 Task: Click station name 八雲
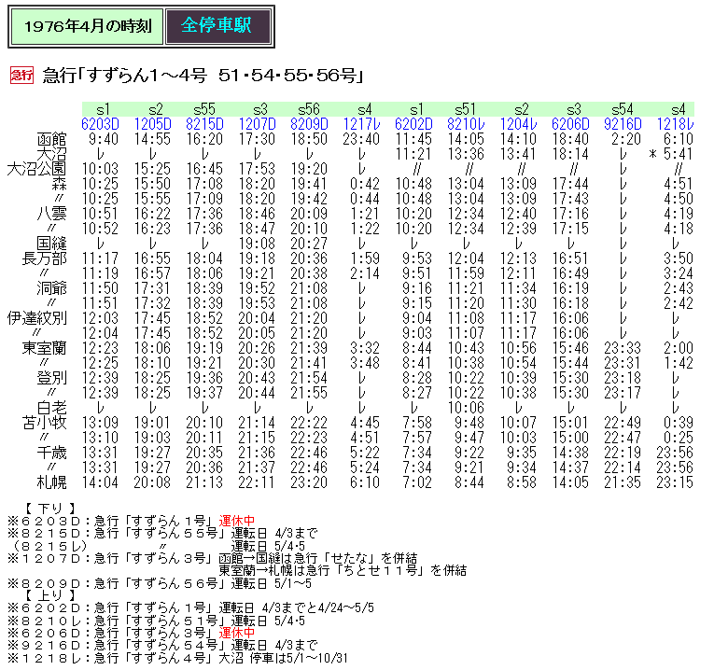coord(51,214)
